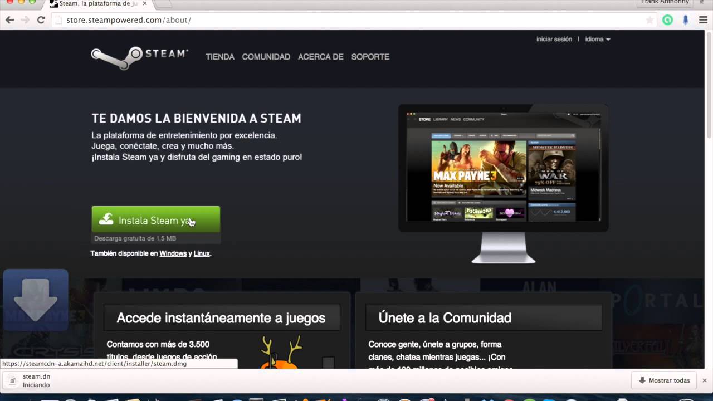The width and height of the screenshot is (713, 401).
Task: Open a new browser tab
Action: coord(163,4)
